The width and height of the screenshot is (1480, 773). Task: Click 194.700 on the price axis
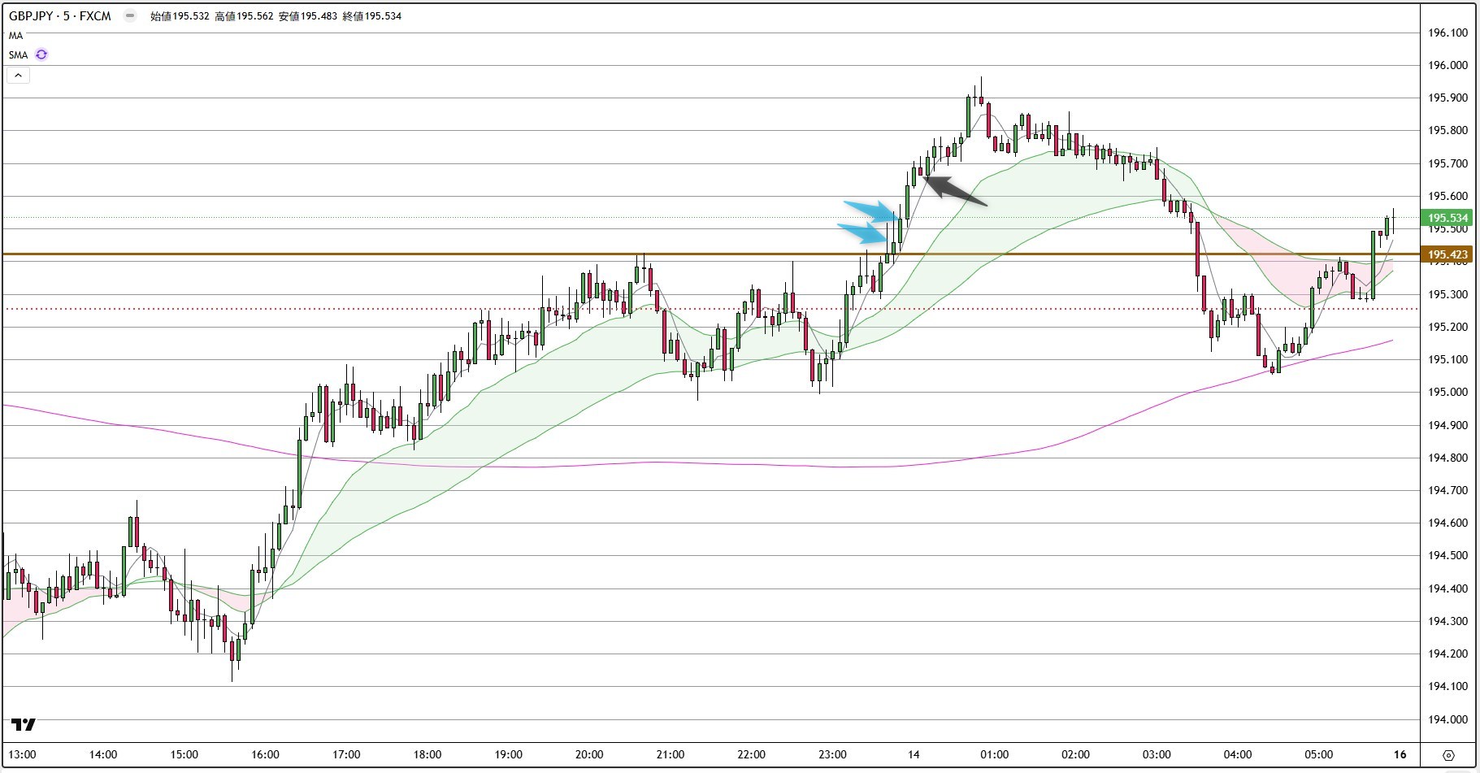[x=1448, y=490]
